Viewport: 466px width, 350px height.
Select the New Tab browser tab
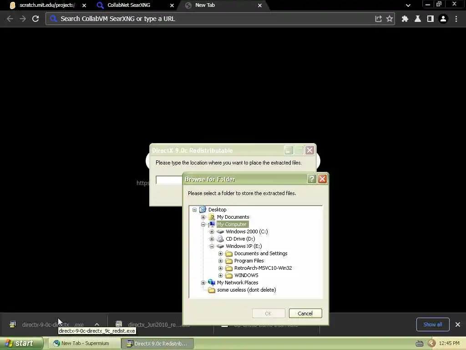pyautogui.click(x=205, y=5)
